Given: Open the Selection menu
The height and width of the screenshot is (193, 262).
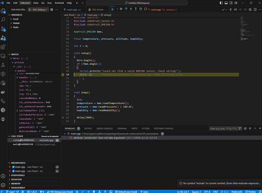Looking at the screenshot, I should [x=25, y=3].
